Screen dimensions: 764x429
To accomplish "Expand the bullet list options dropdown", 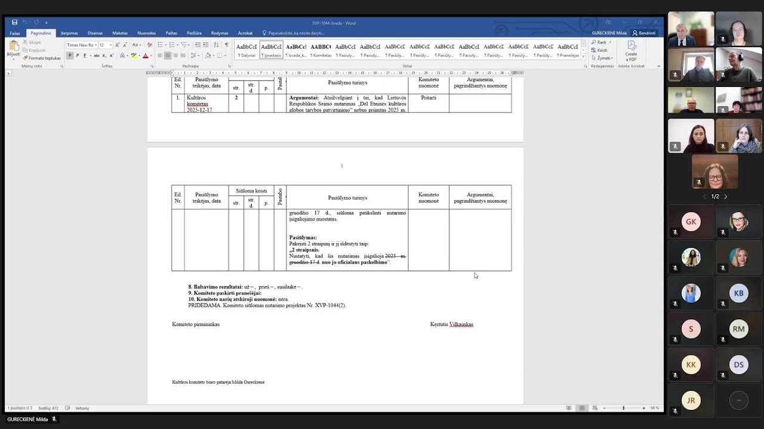I will 166,45.
